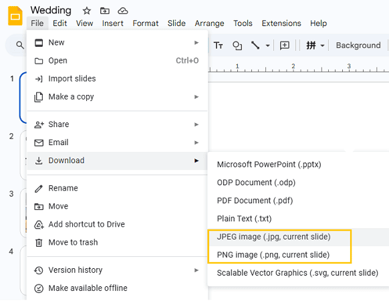Click the move-to-folder icon beside title
This screenshot has height=301, width=389.
pyautogui.click(x=105, y=11)
